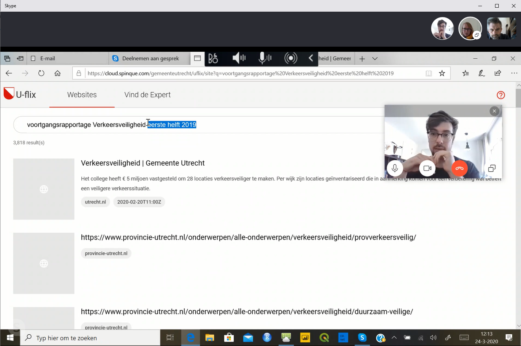521x346 pixels.
Task: Open Power BI from taskbar
Action: [x=305, y=338]
